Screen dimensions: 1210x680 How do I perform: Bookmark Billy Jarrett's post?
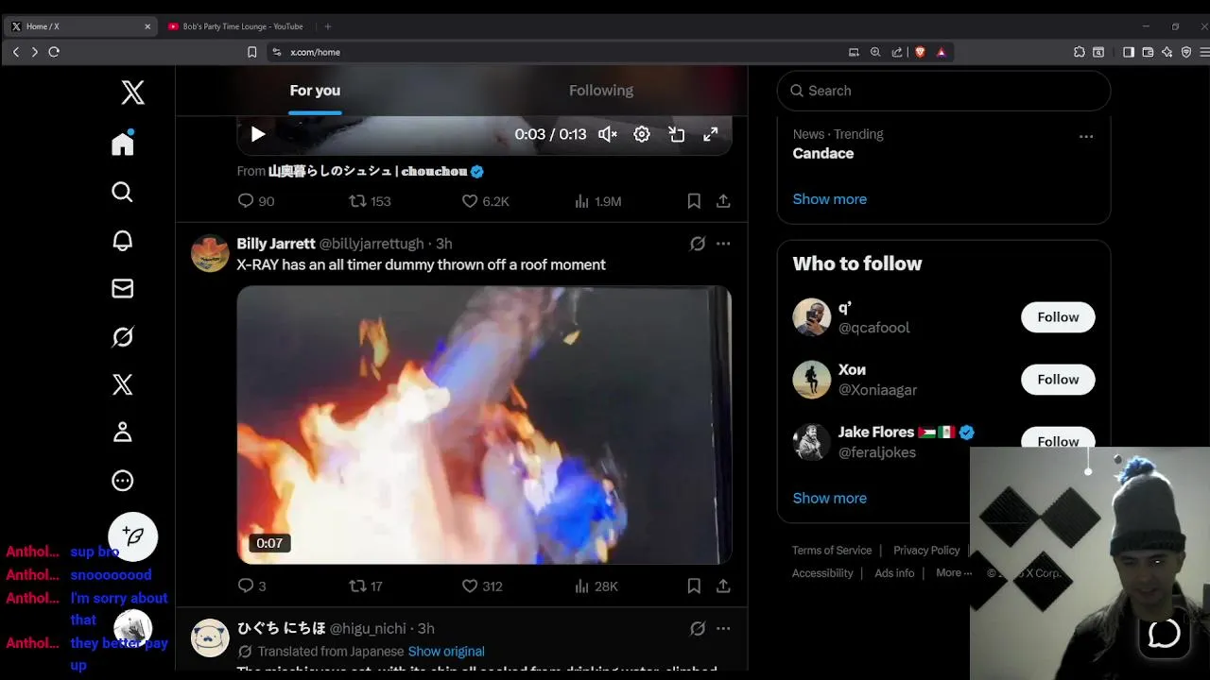coord(694,586)
